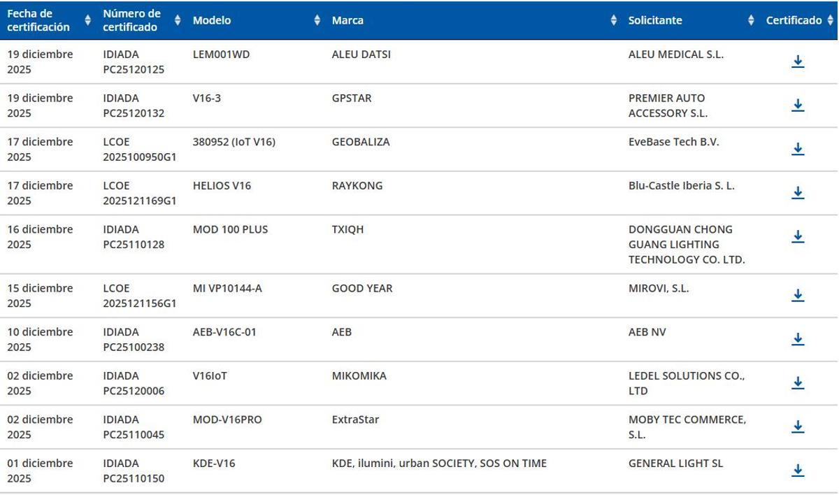The width and height of the screenshot is (839, 495).
Task: Sort table by Fecha de certificación arrows
Action: [x=87, y=20]
